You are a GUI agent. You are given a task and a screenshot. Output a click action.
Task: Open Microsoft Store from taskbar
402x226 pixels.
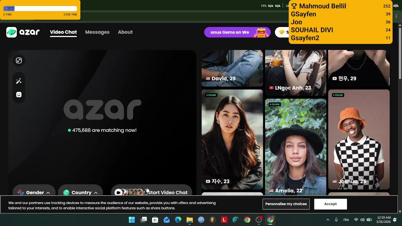155,220
